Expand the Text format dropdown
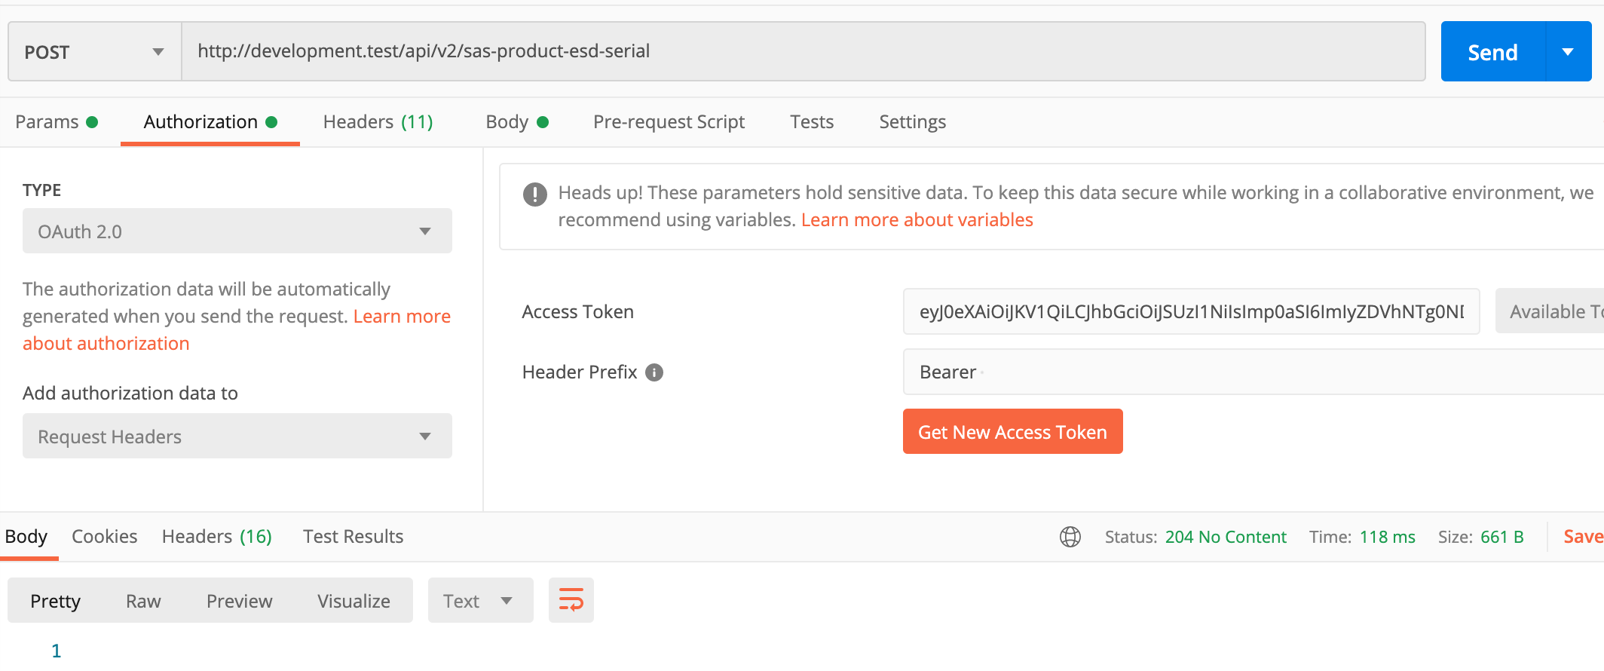The image size is (1604, 671). (x=479, y=601)
